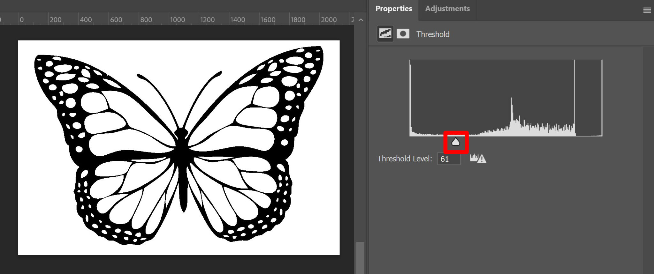This screenshot has height=274, width=654.
Task: Click the Threshold adjustment icon
Action: (x=385, y=33)
